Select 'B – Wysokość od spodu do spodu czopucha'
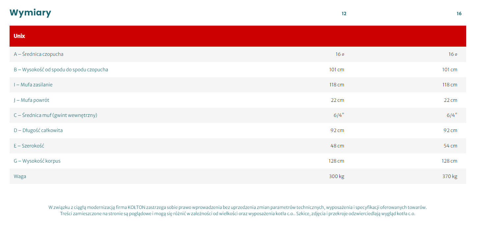Viewport: 481px width, 225px height. tap(61, 70)
